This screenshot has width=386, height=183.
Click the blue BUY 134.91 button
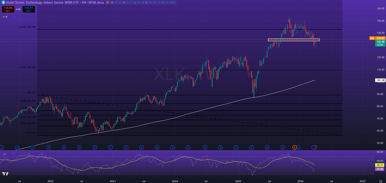click(29, 9)
